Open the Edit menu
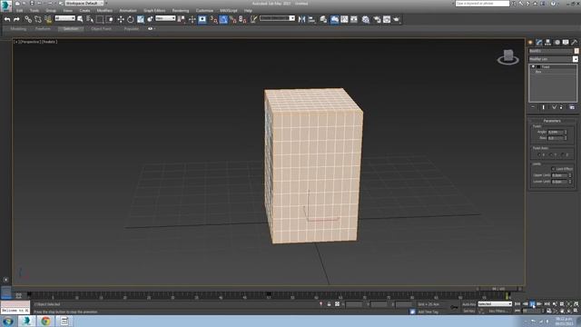581x327 pixels. click(19, 11)
